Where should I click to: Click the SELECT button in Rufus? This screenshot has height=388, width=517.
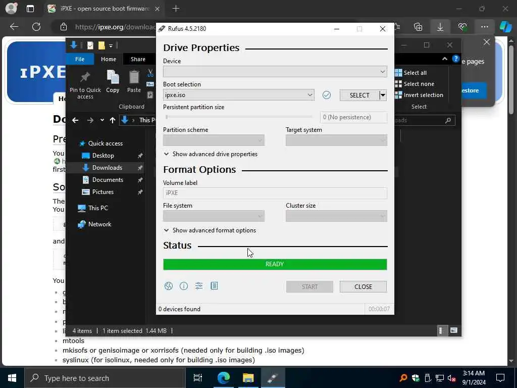(359, 95)
